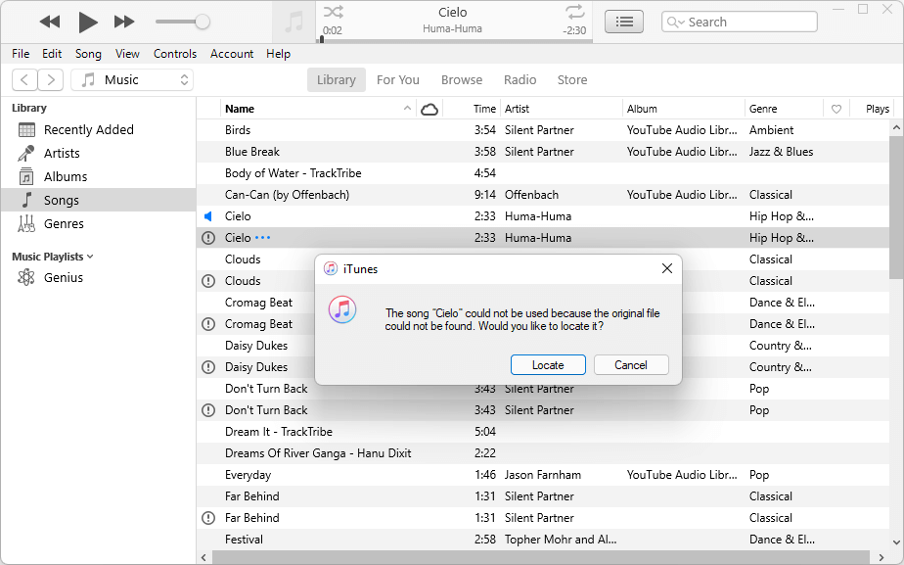Select Genres in the sidebar
The width and height of the screenshot is (904, 565).
98,223
